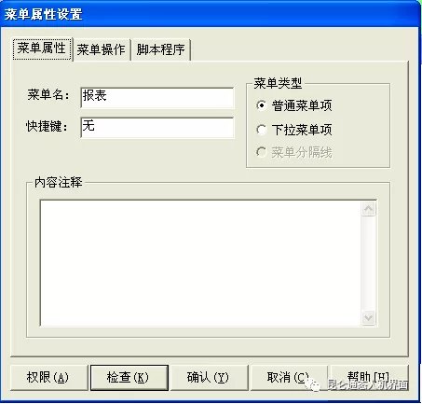Open help with the 帮助[H] button
Image resolution: width=422 pixels, height=404 pixels.
(369, 378)
